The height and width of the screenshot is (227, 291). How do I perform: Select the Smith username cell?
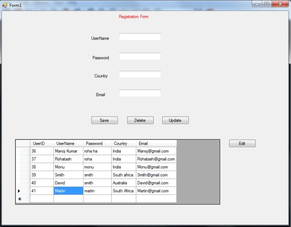pyautogui.click(x=68, y=175)
